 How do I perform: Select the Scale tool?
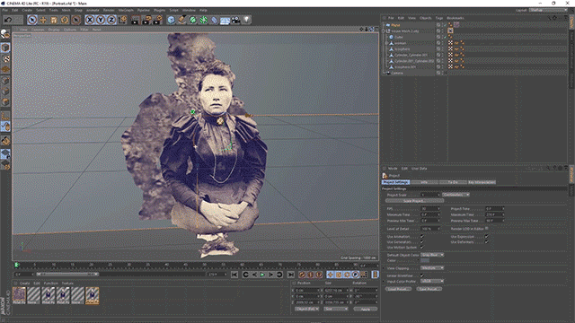54,20
